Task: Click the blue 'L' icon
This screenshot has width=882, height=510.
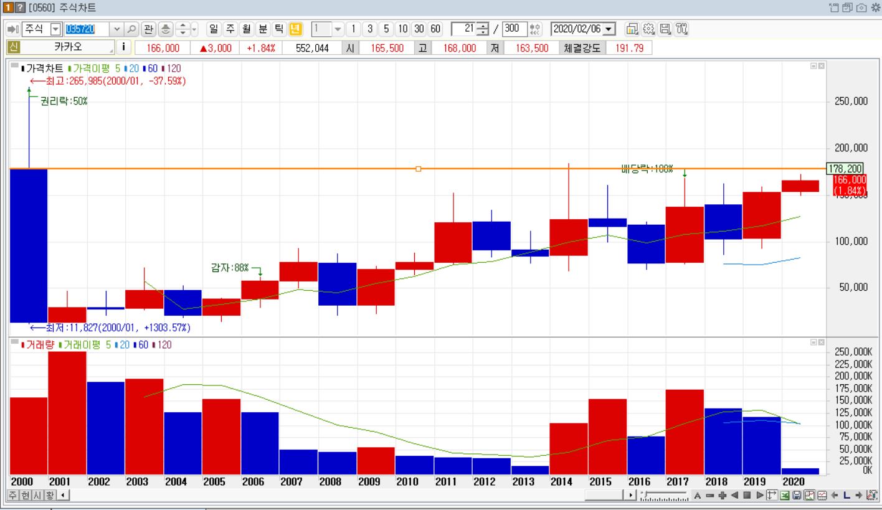Action: (x=846, y=496)
